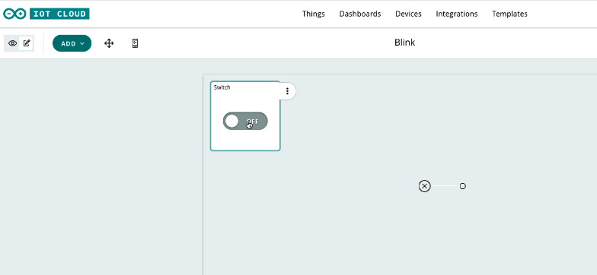
Task: Switch to the Dashboards tab
Action: tap(359, 14)
